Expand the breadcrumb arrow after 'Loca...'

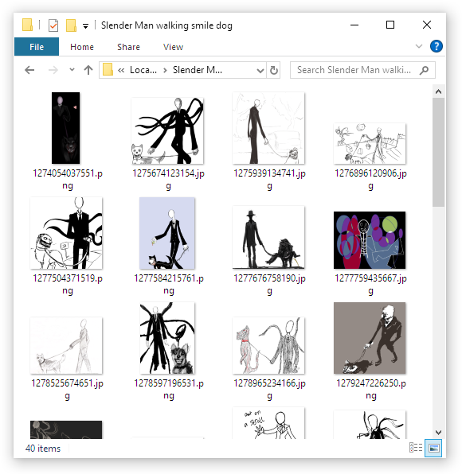click(x=165, y=71)
